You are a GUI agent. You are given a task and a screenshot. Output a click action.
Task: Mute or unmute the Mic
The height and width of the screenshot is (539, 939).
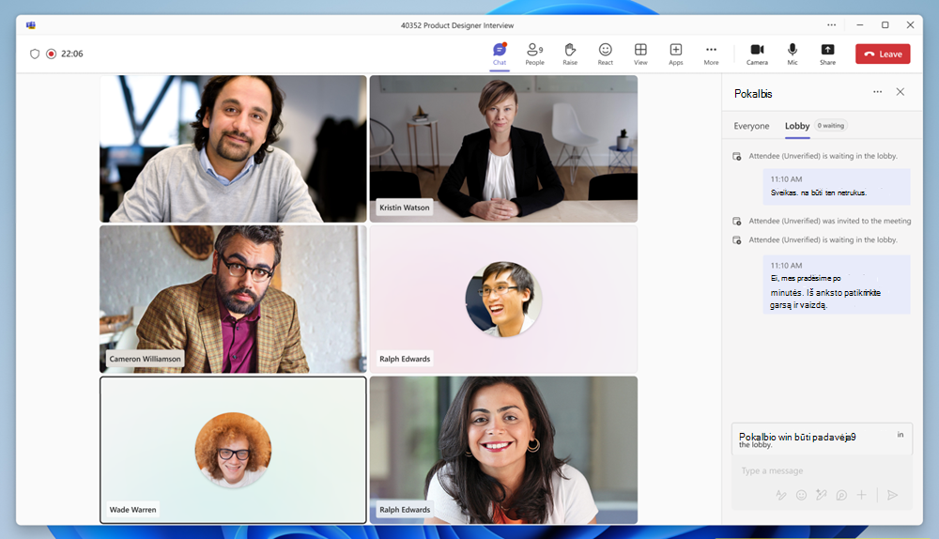[x=793, y=54]
